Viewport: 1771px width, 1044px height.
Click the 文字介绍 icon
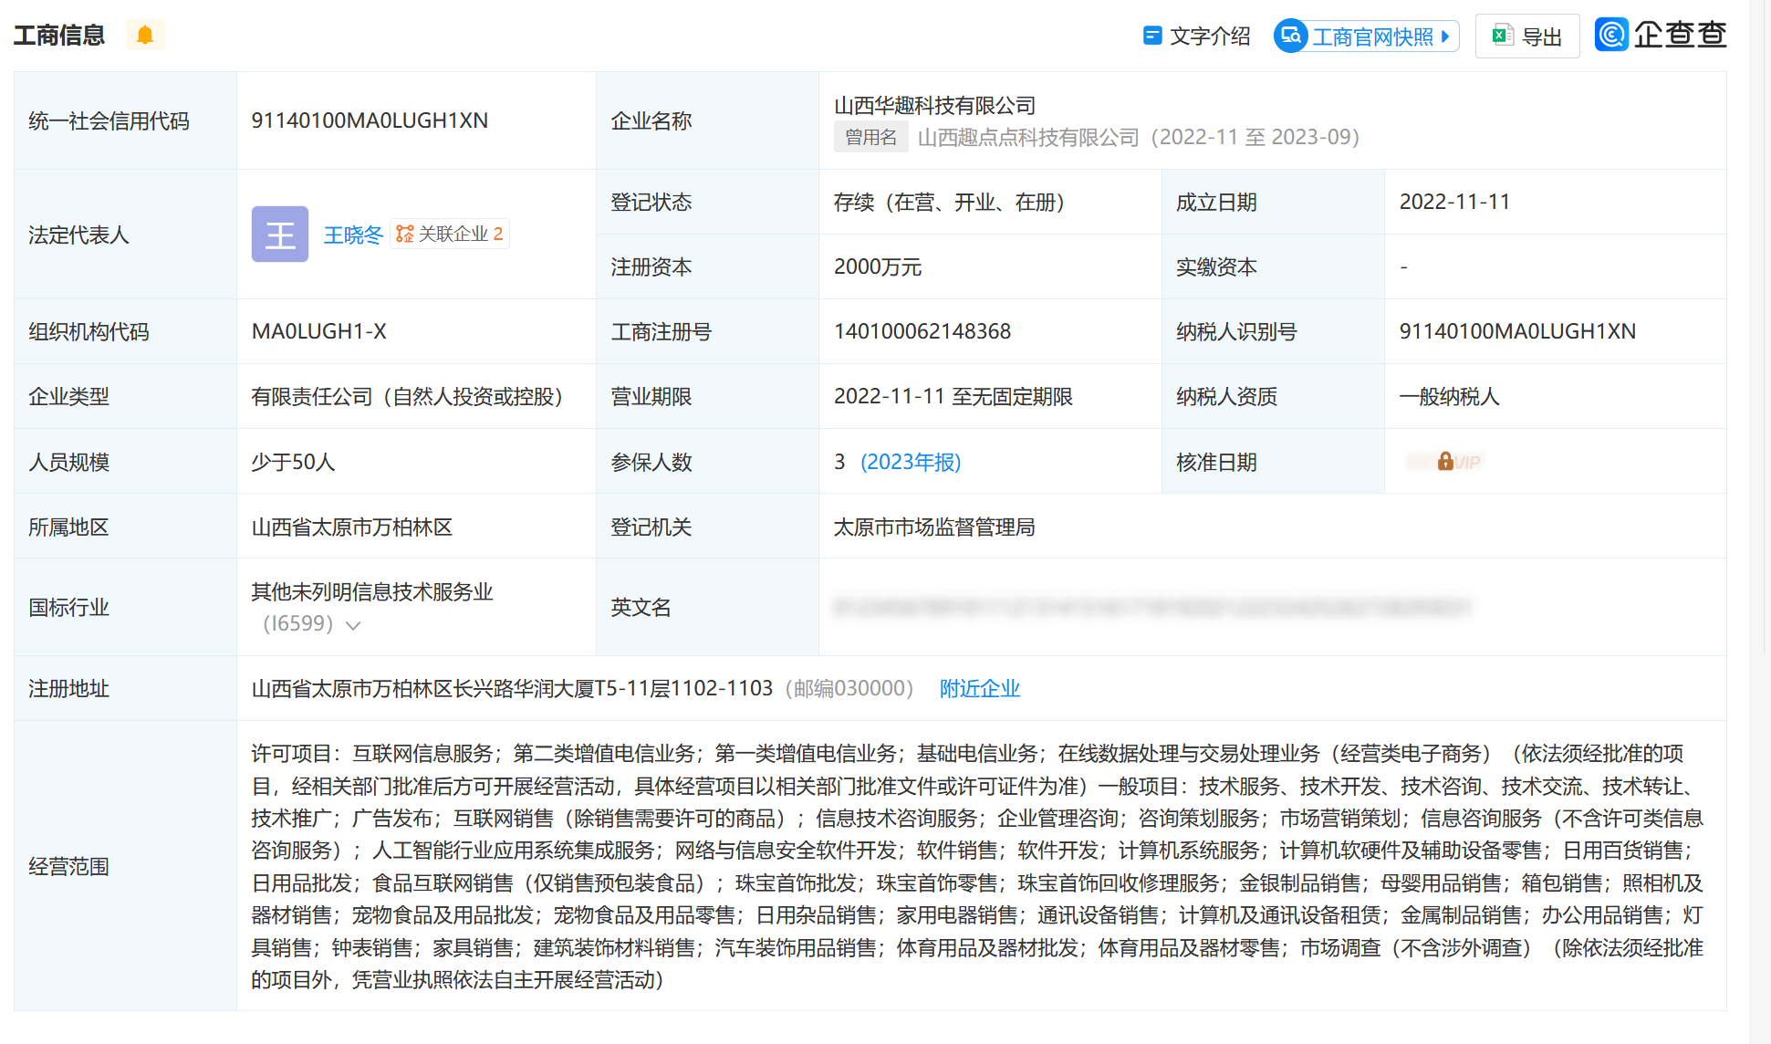coord(1152,36)
